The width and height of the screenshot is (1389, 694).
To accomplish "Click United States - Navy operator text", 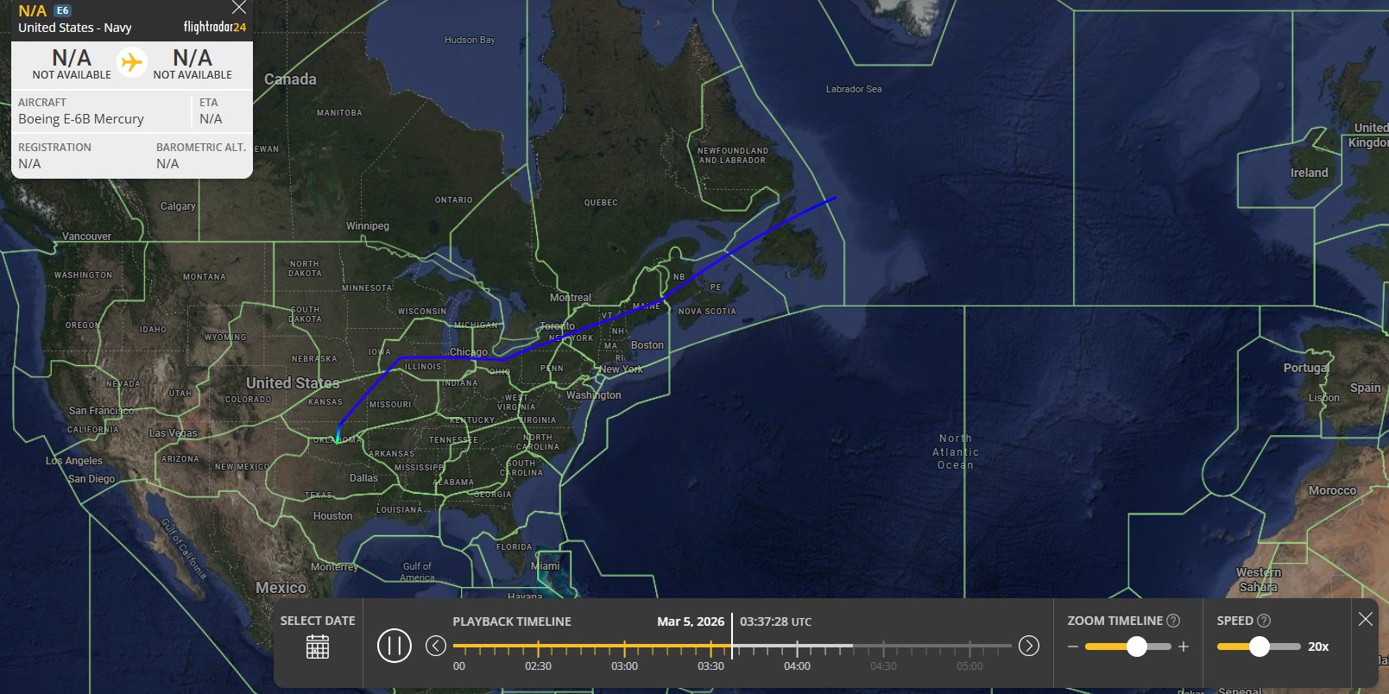I will point(75,28).
